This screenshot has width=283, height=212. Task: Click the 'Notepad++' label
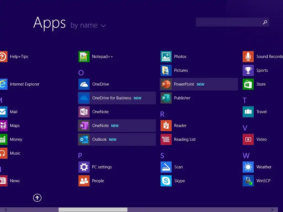pos(102,57)
